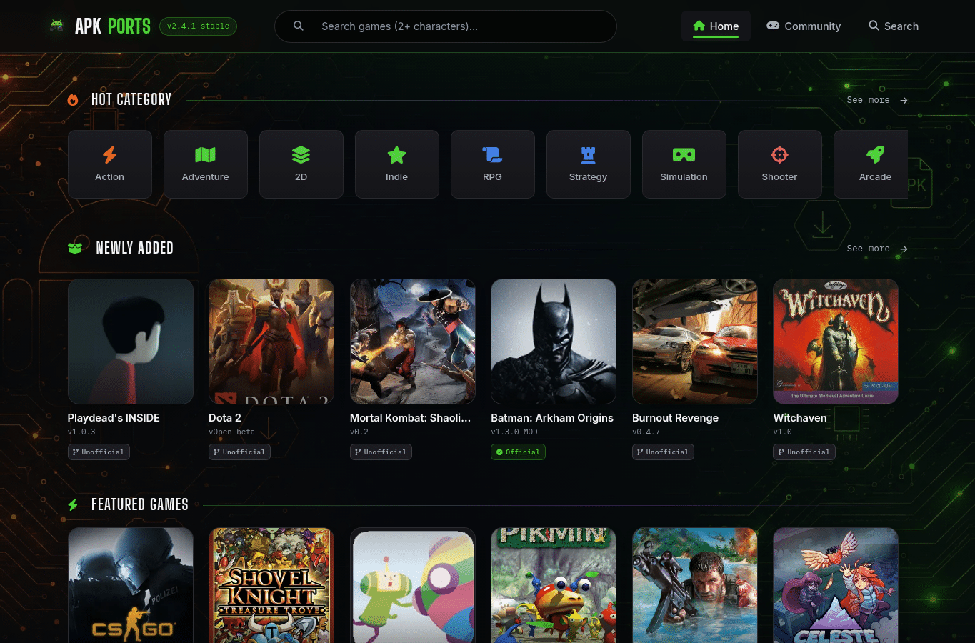Go to the Home tab
Screen dimensions: 975x643
(716, 26)
